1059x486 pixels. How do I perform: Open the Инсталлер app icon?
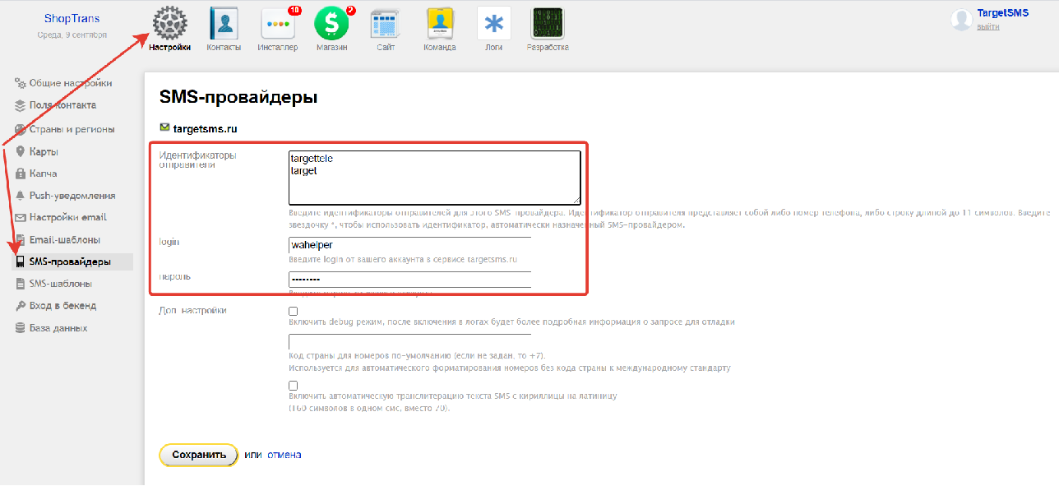coord(278,24)
